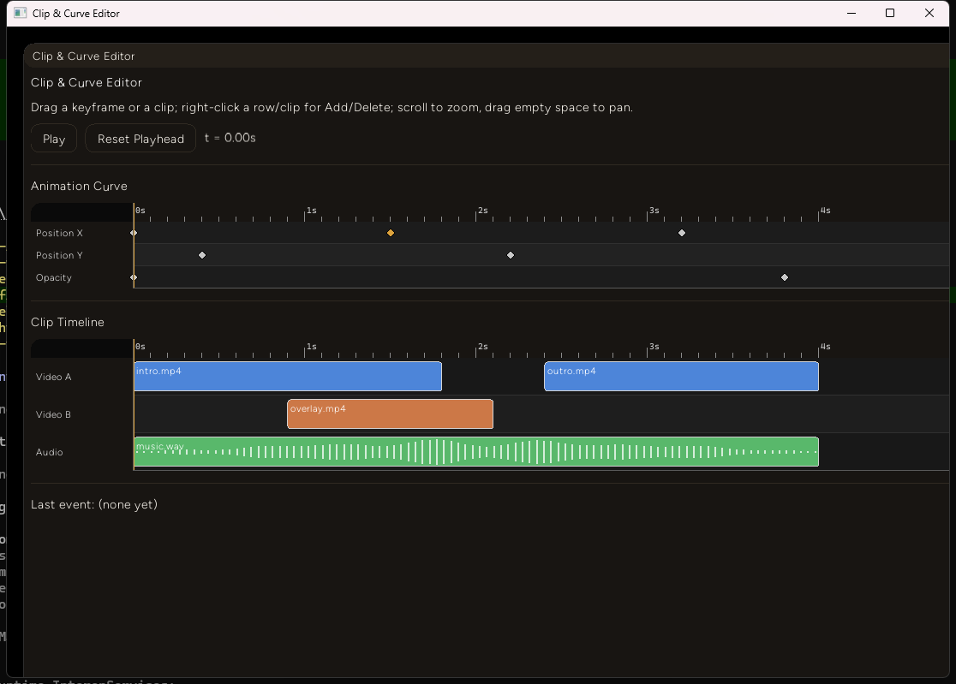Click the Reset Playhead button
This screenshot has height=684, width=956.
(x=140, y=139)
